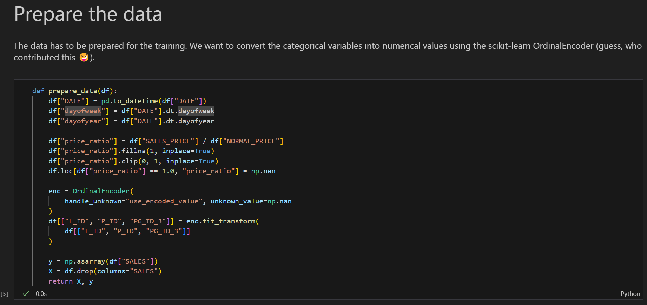
Task: Click the OrdinalEncoder( class name
Action: [103, 191]
